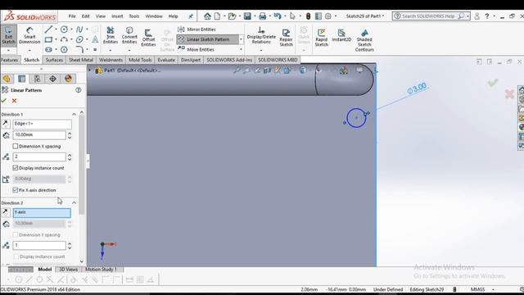Click Move Entities in the ribbon

point(196,49)
